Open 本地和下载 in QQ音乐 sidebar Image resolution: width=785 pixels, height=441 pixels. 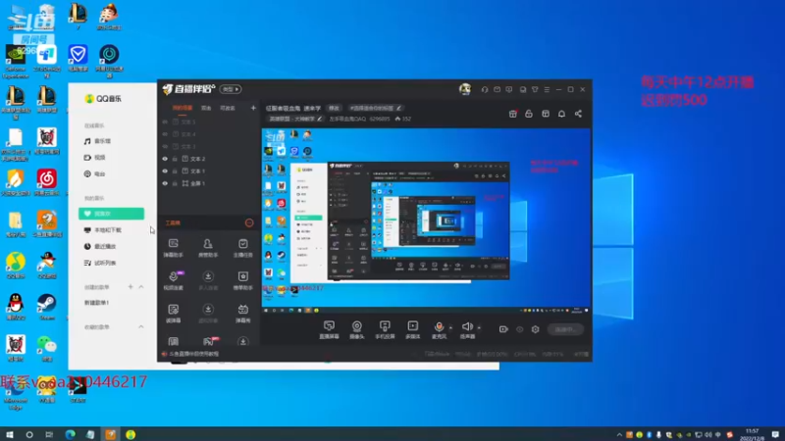(x=103, y=230)
